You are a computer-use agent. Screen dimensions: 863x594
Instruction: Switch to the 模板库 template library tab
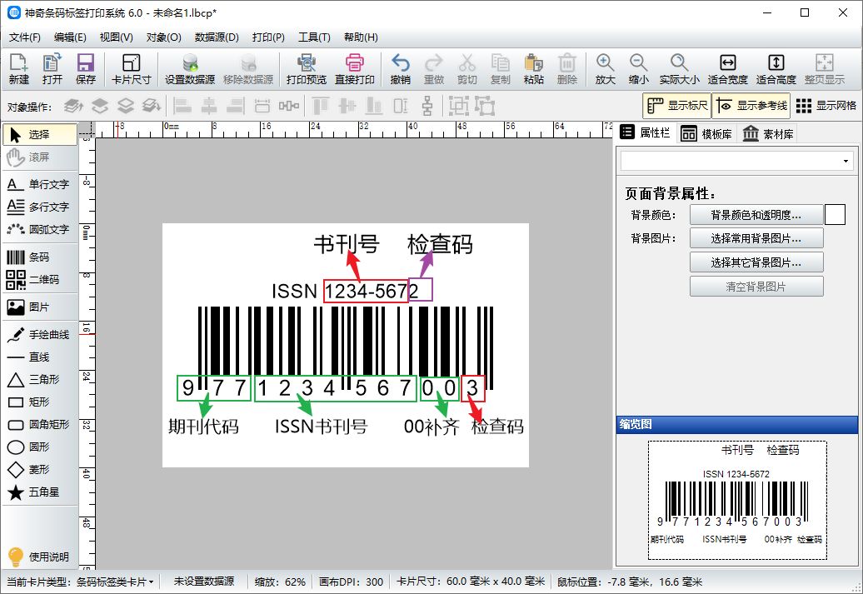coord(706,134)
